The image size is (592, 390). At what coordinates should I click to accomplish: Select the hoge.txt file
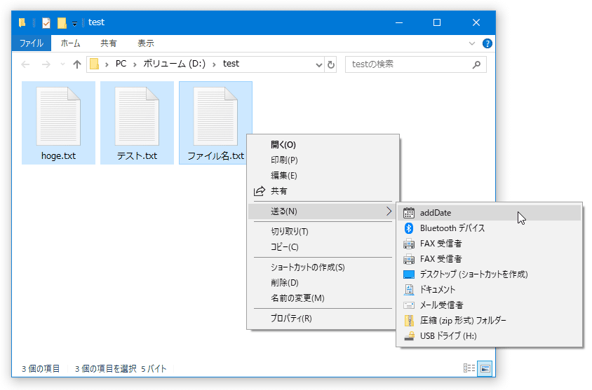tap(58, 123)
